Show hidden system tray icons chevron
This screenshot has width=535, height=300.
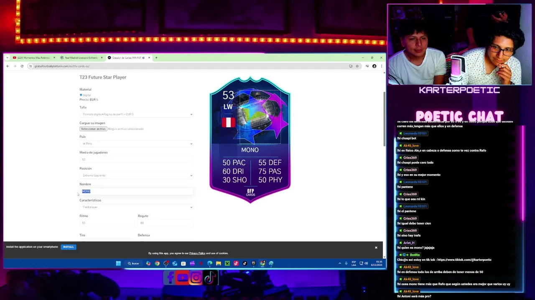pos(340,263)
